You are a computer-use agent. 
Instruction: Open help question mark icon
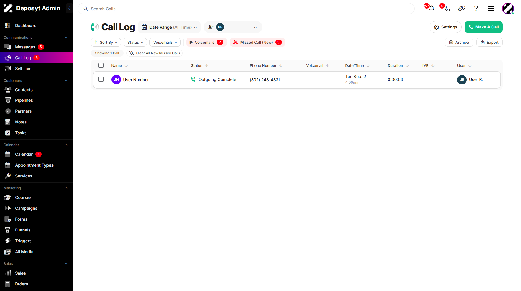[476, 9]
